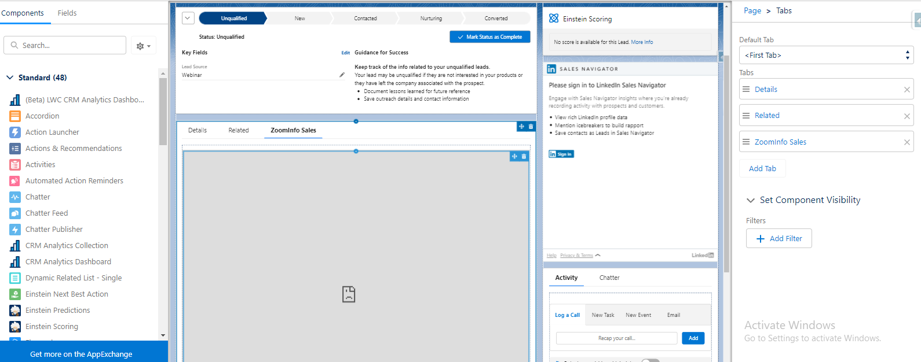Click the Action Launcher lightning icon
The height and width of the screenshot is (362, 921).
click(x=15, y=132)
